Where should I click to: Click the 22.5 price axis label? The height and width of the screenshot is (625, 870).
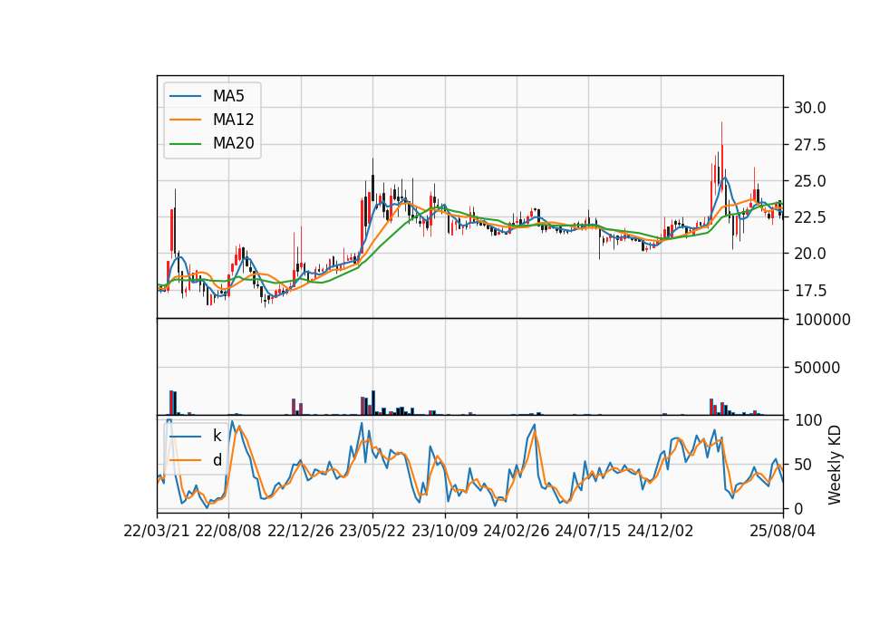point(810,217)
